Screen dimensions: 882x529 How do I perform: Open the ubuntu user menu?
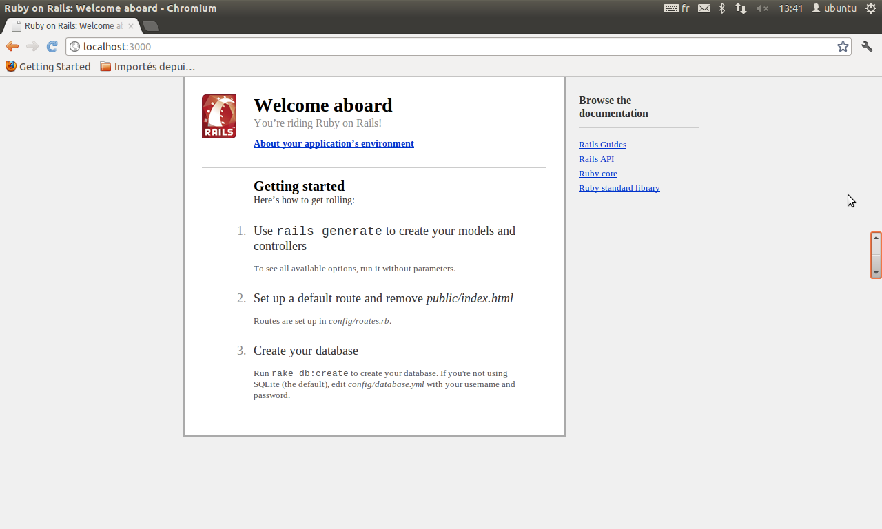click(834, 8)
